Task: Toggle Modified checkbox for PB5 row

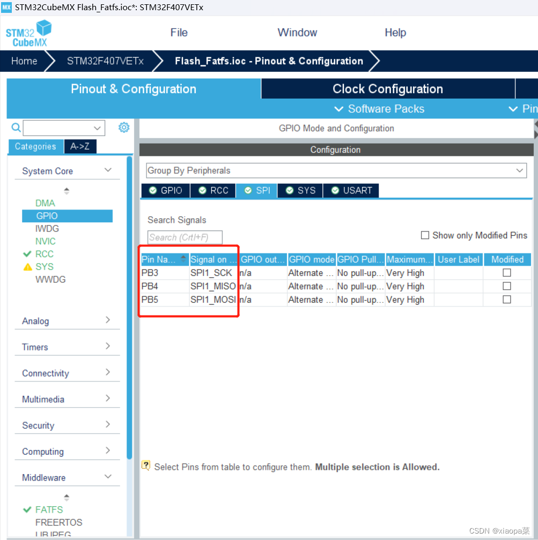Action: (506, 299)
